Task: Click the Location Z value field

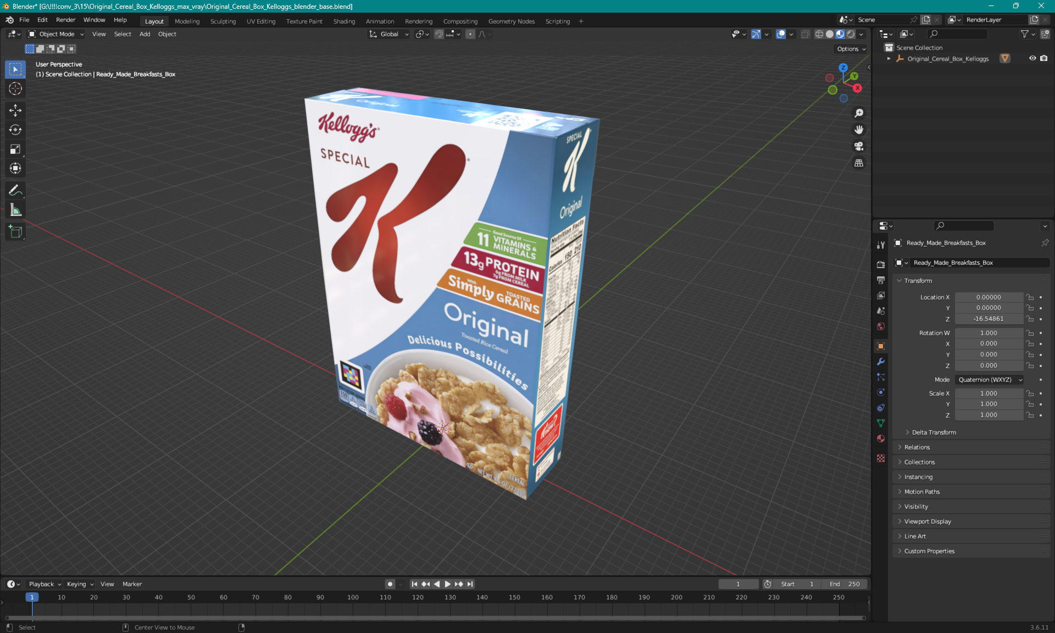Action: (989, 319)
